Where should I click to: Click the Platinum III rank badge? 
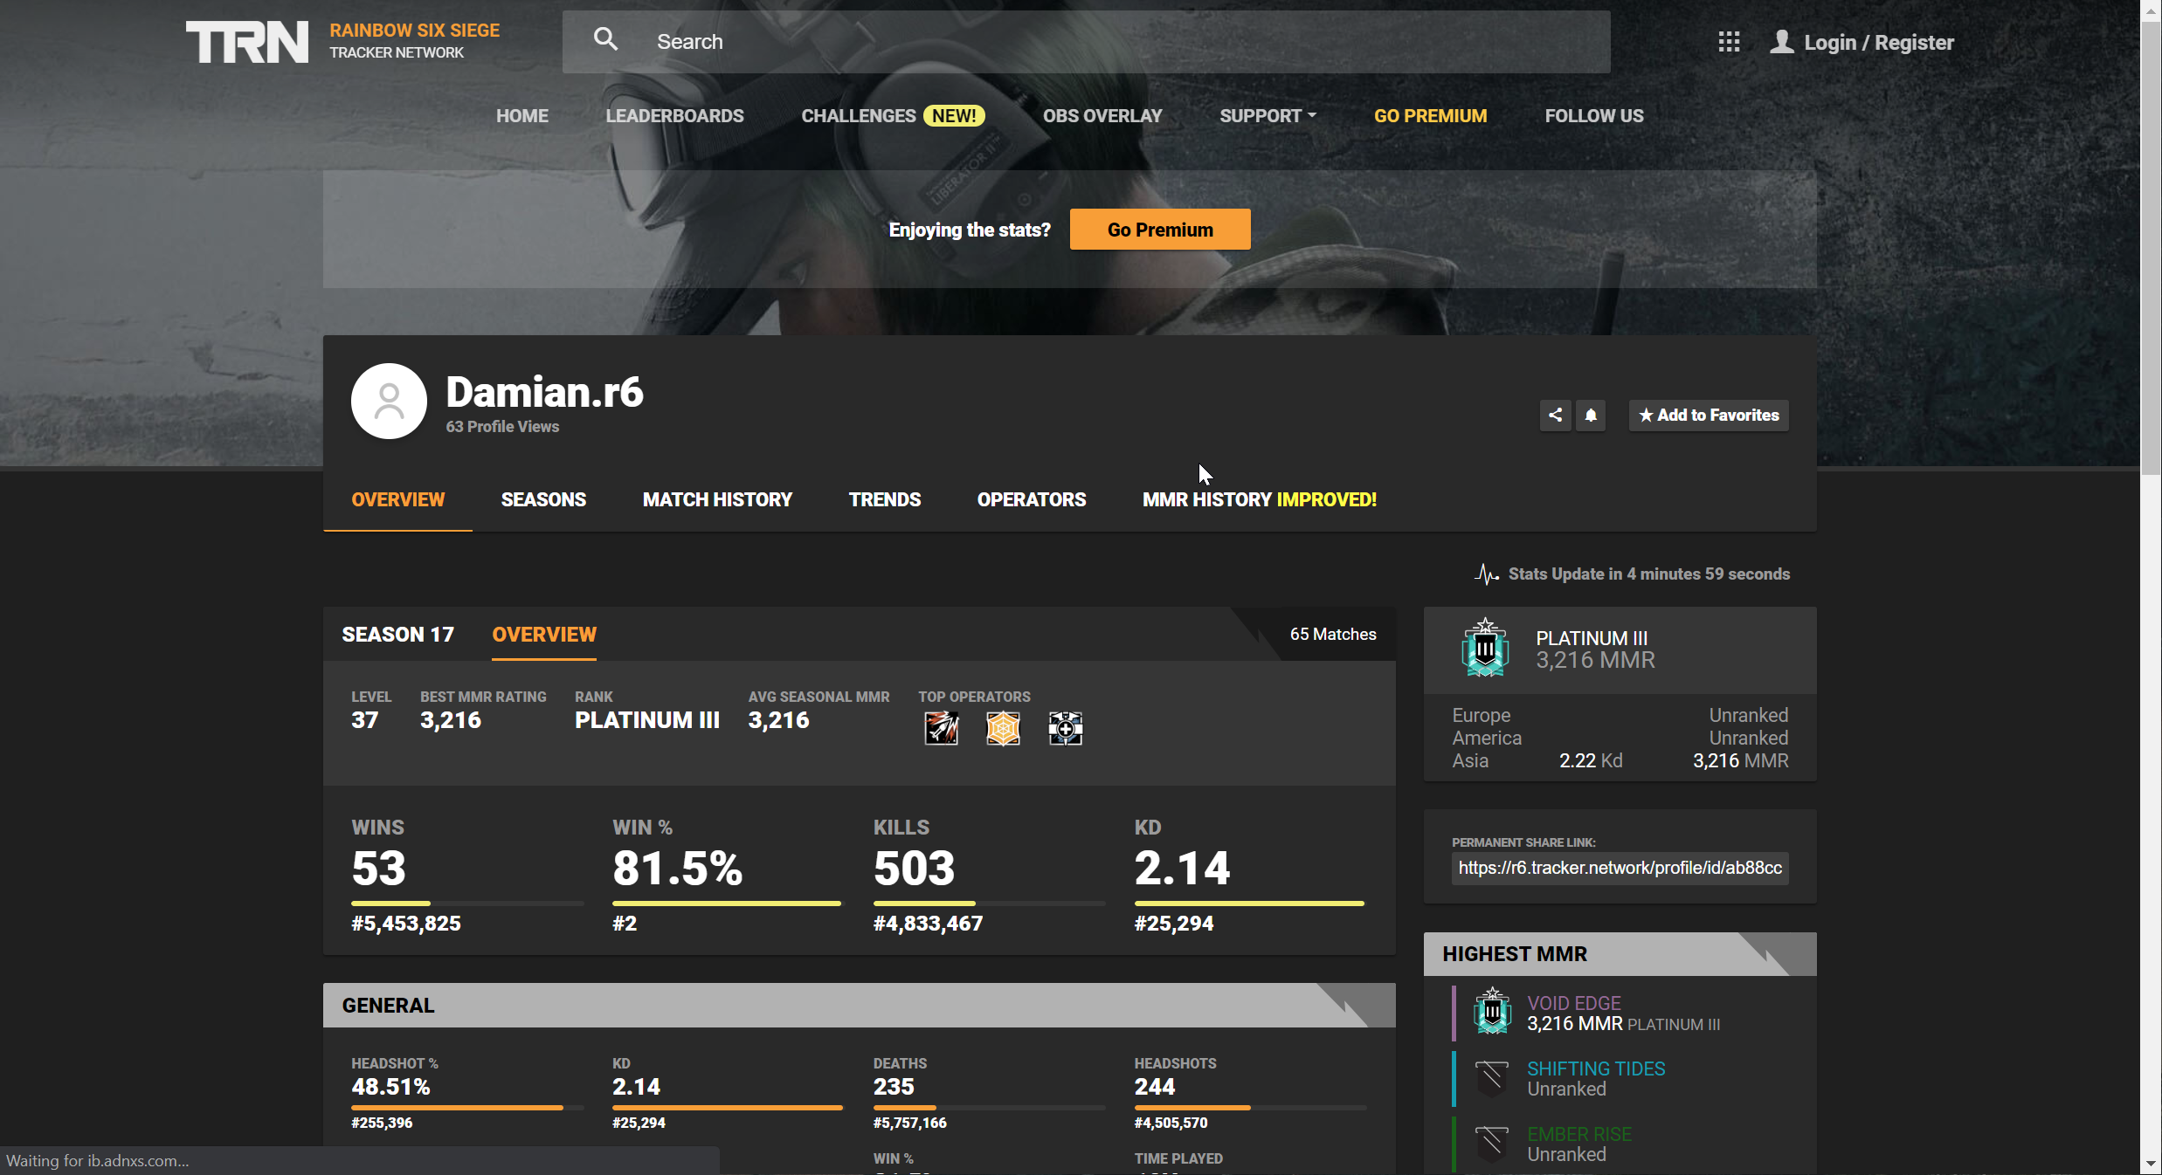point(1485,649)
